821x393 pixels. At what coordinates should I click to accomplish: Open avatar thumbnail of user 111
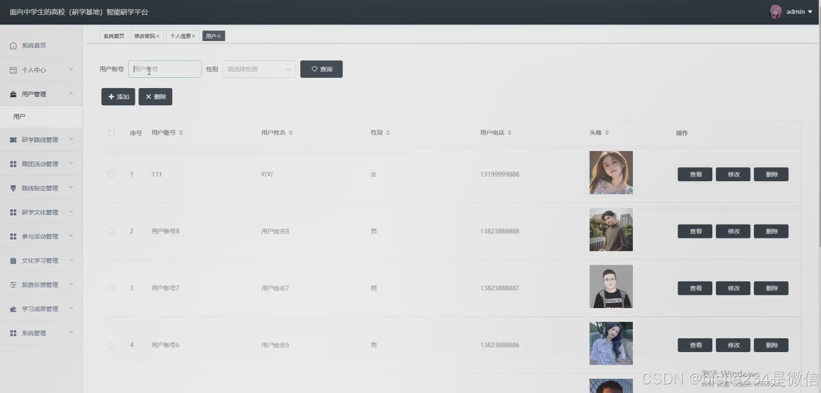611,172
